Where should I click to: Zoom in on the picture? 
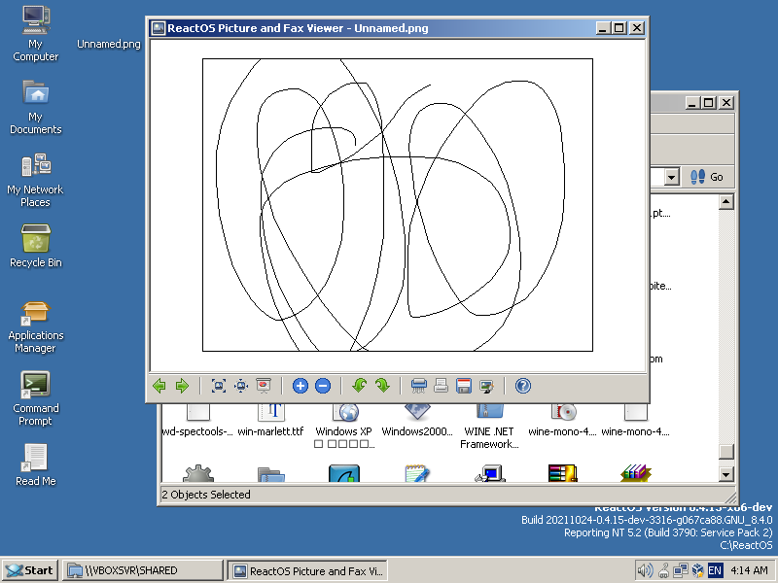tap(301, 386)
